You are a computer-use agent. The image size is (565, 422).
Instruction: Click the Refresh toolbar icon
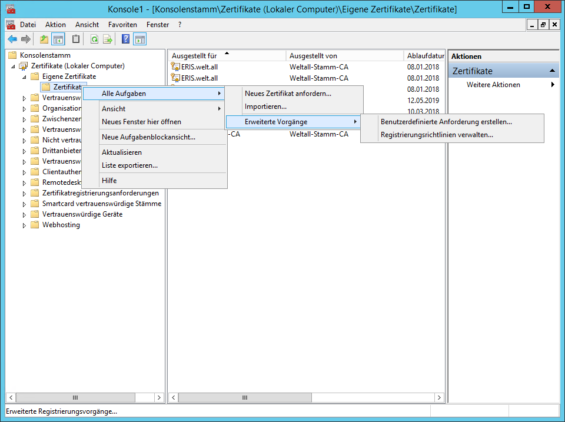[x=94, y=39]
